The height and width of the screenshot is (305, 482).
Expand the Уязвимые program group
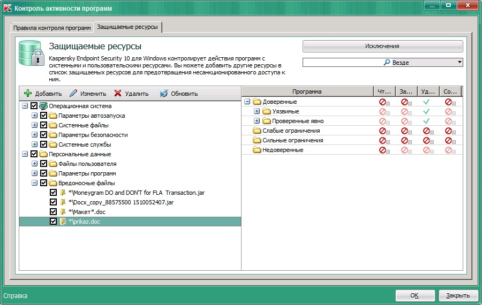[257, 111]
